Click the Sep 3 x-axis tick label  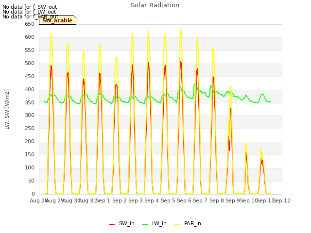click(136, 200)
